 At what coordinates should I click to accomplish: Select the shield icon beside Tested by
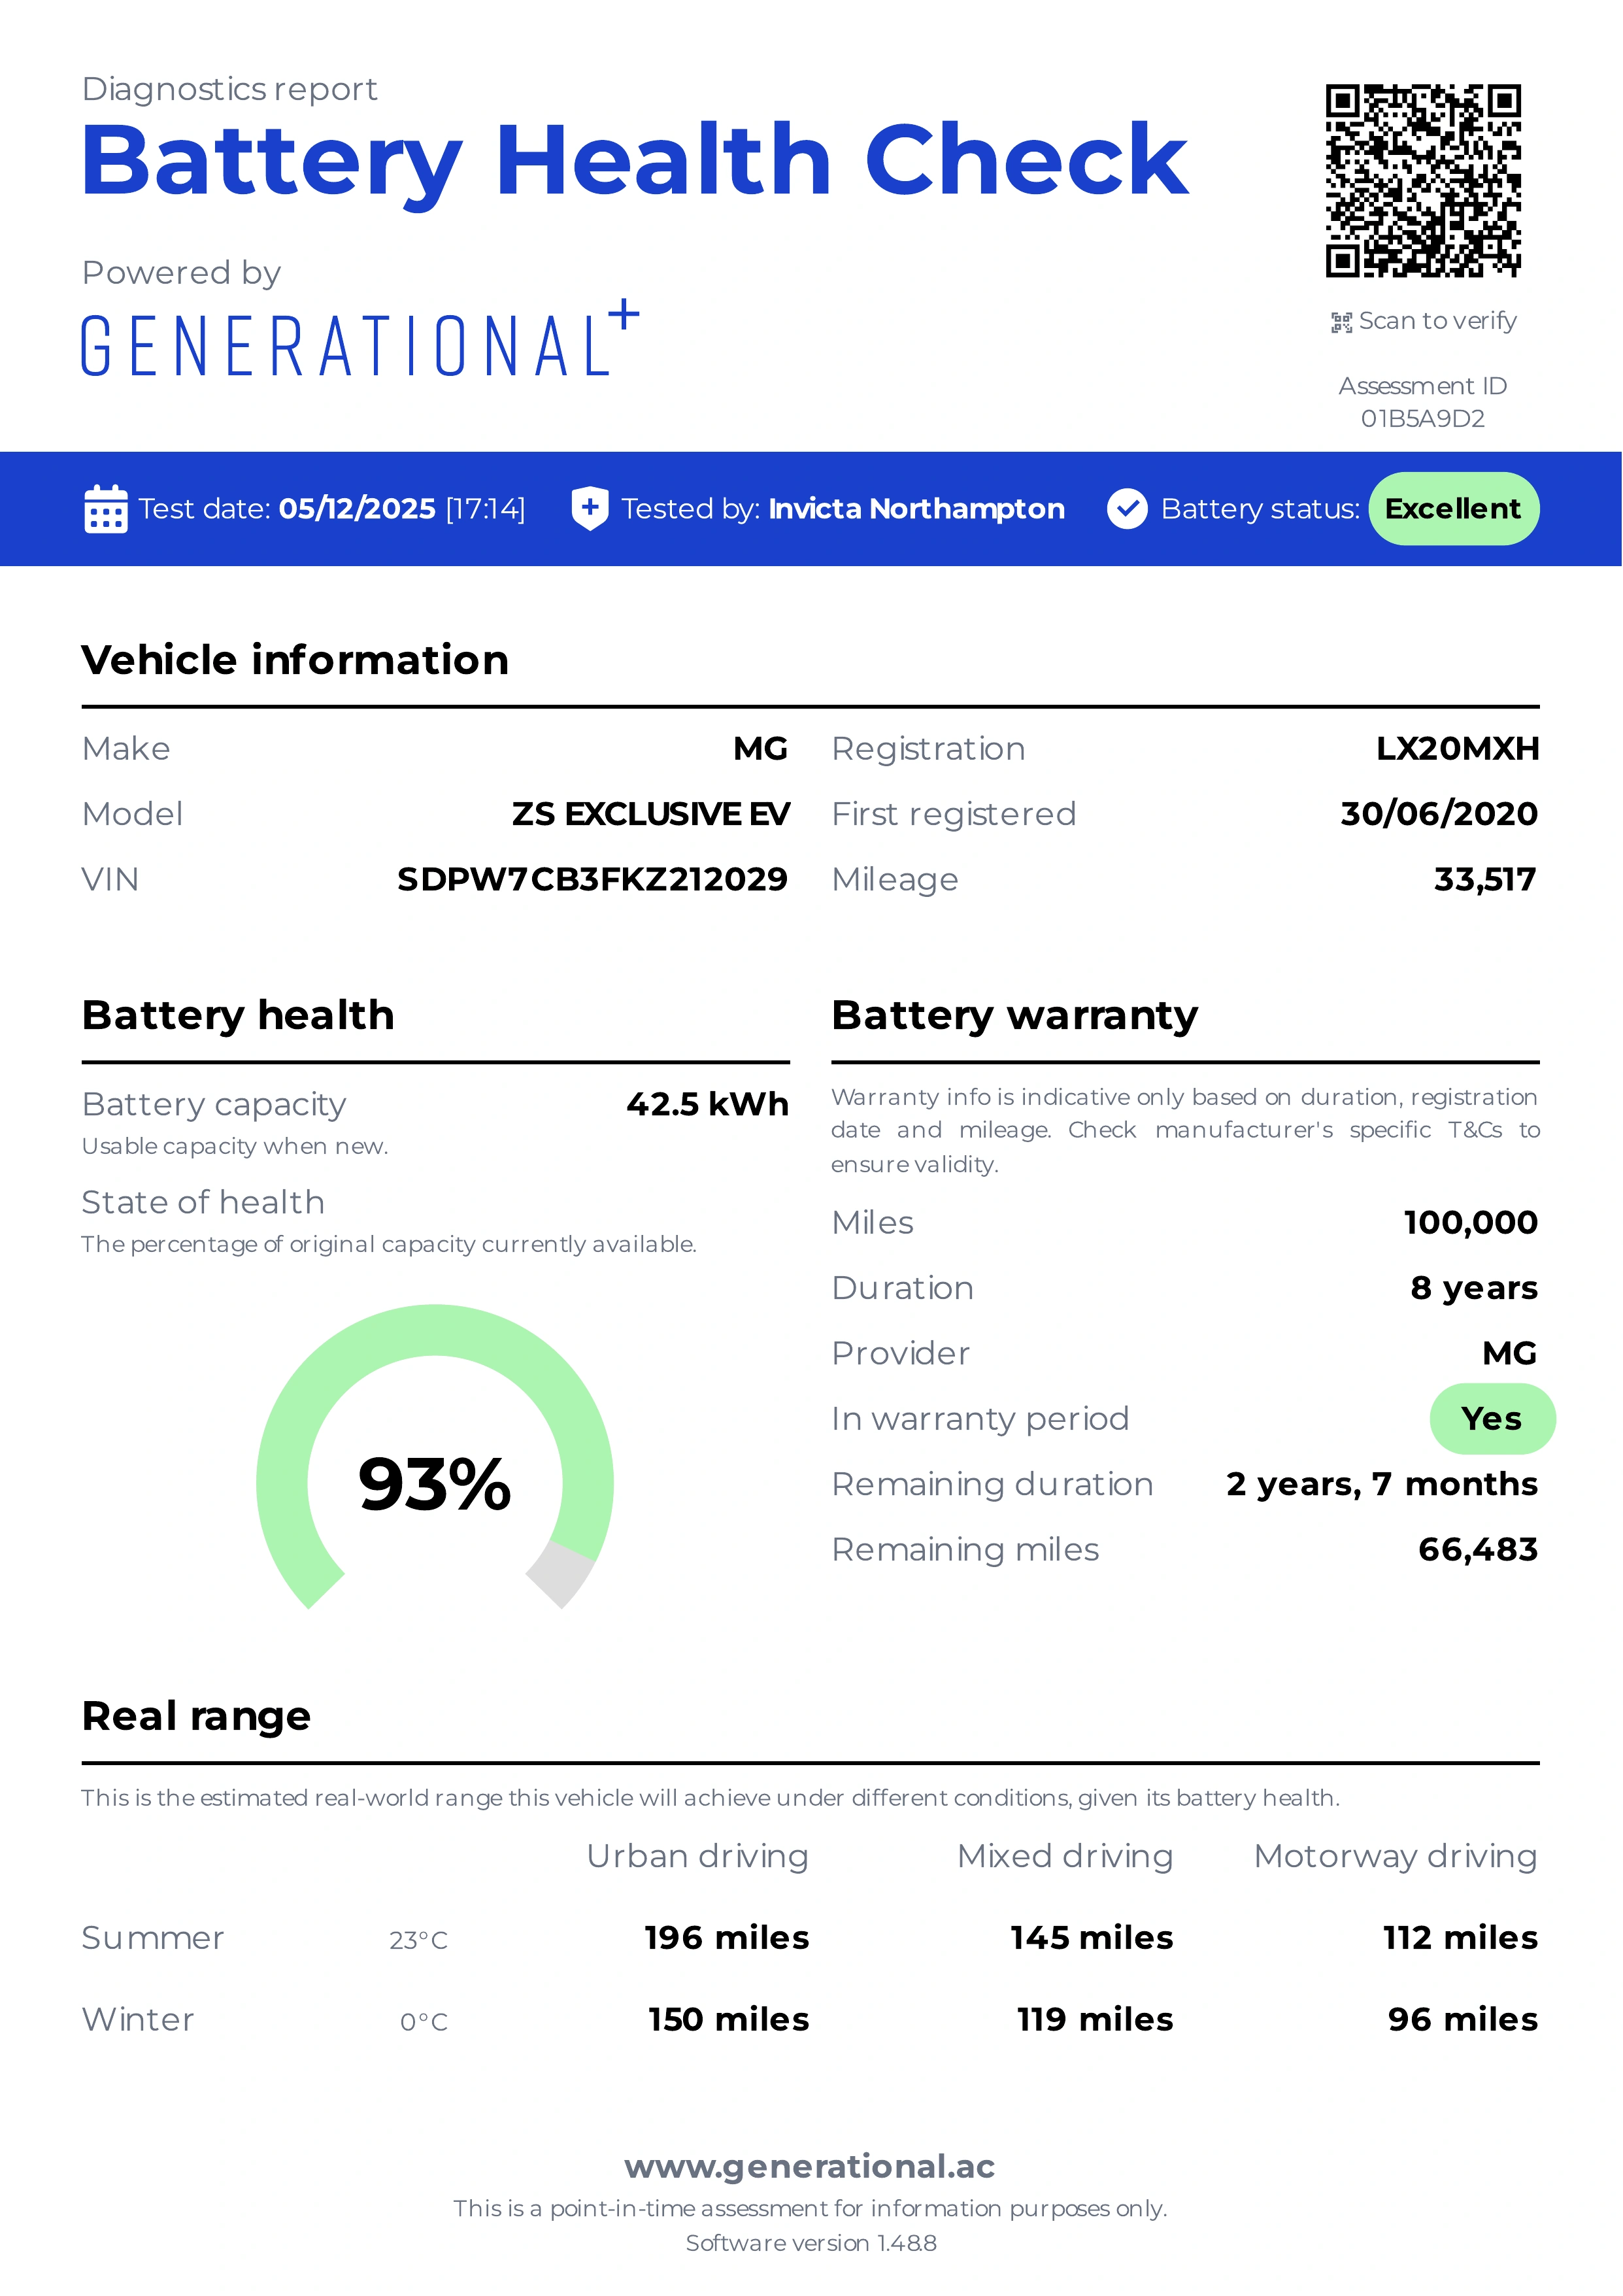tap(590, 509)
